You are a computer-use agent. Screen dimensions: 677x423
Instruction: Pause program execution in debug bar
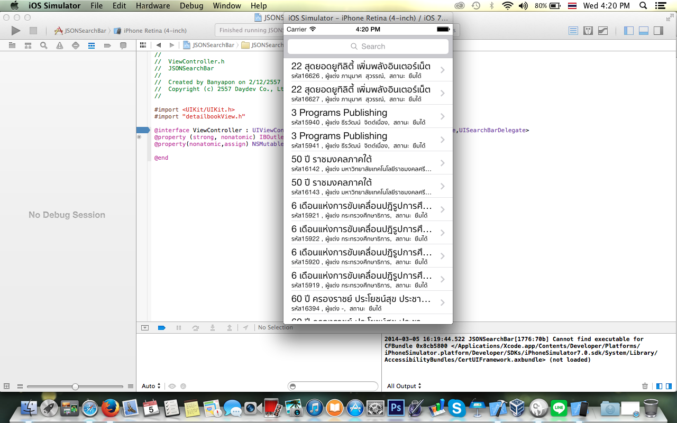pos(179,328)
